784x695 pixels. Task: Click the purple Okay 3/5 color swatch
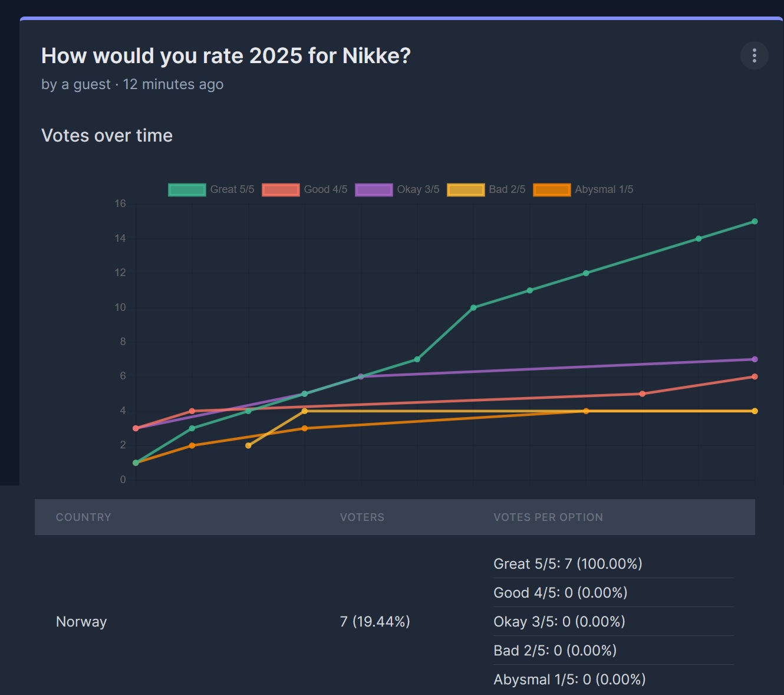coord(374,189)
